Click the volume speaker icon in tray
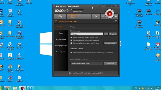The height and width of the screenshot is (90, 161). (145, 88)
